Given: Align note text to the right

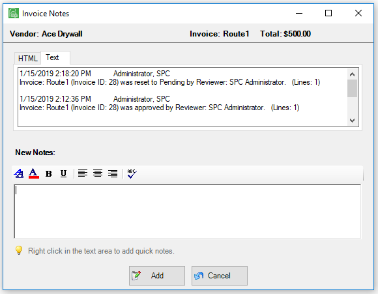Looking at the screenshot, I should (113, 173).
